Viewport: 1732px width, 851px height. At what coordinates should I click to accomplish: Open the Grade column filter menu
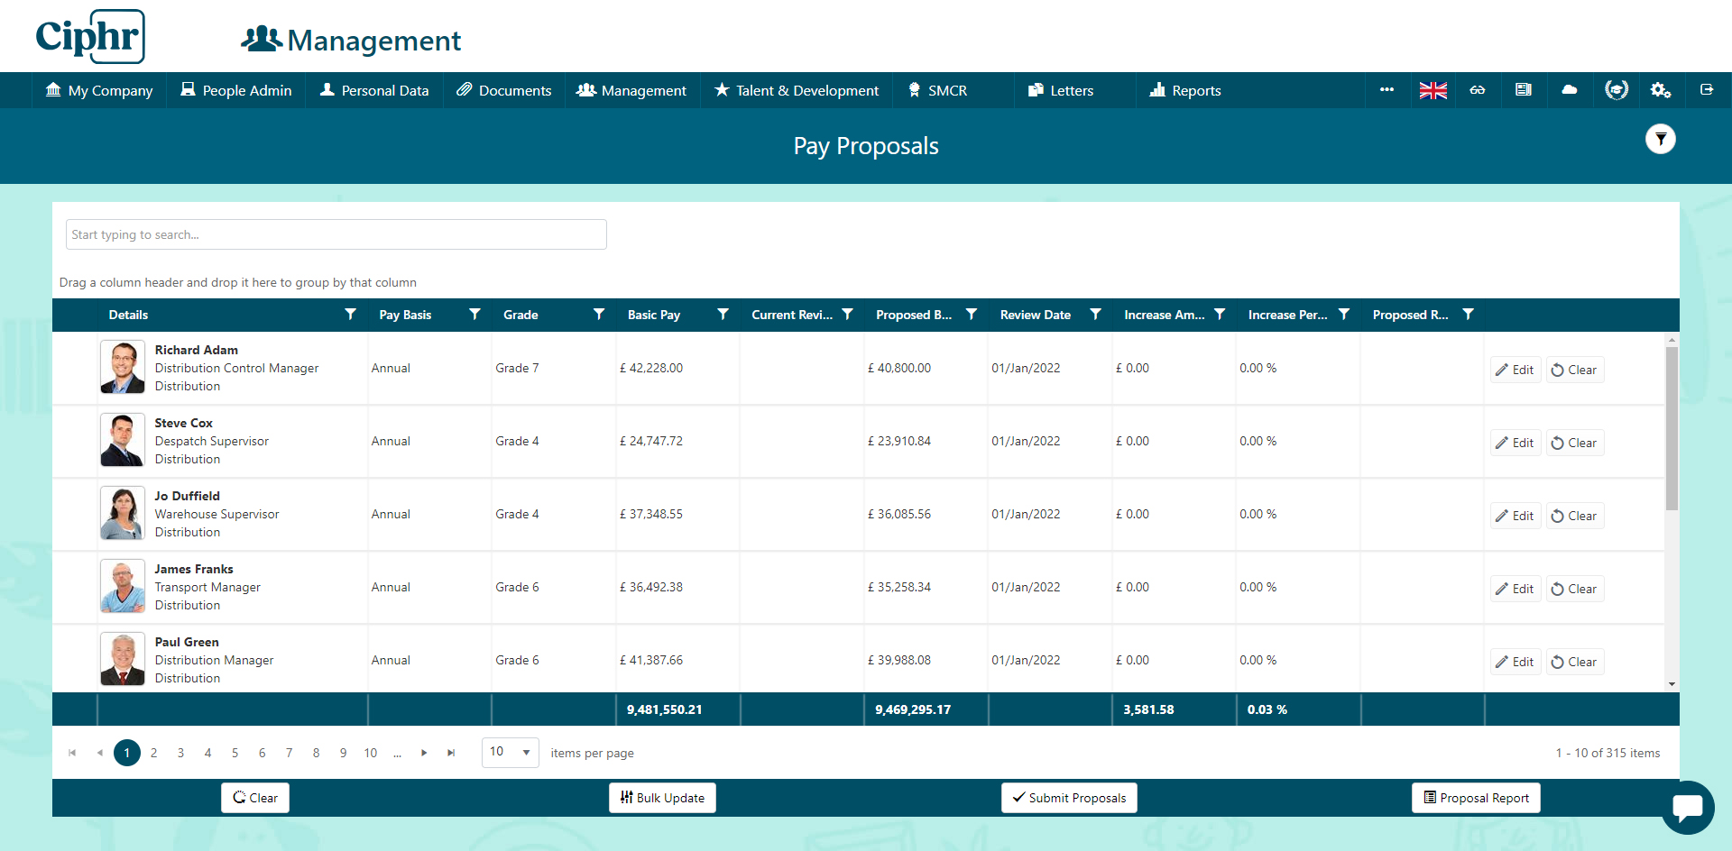(x=598, y=315)
